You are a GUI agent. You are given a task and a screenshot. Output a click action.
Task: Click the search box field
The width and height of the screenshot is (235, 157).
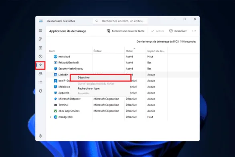[x=120, y=21]
